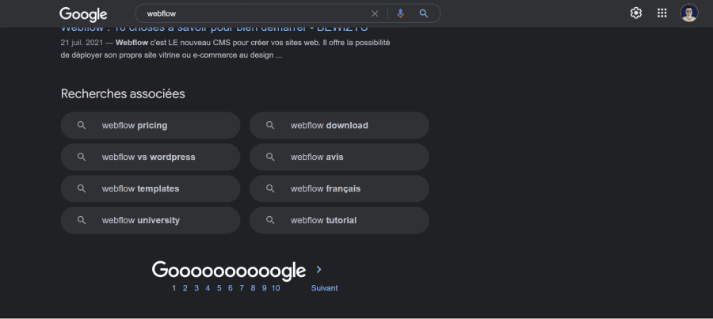
Task: Search related term webflow download
Action: click(339, 125)
